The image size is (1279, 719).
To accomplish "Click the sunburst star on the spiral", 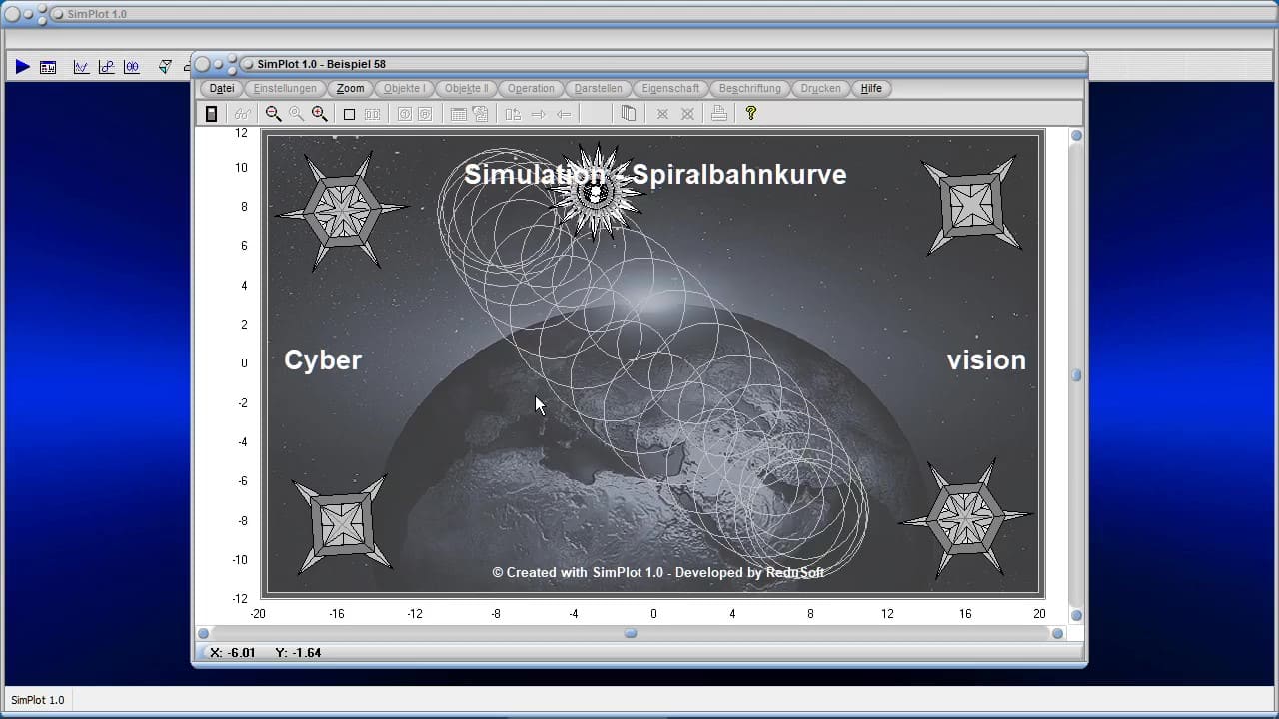I will tap(596, 192).
